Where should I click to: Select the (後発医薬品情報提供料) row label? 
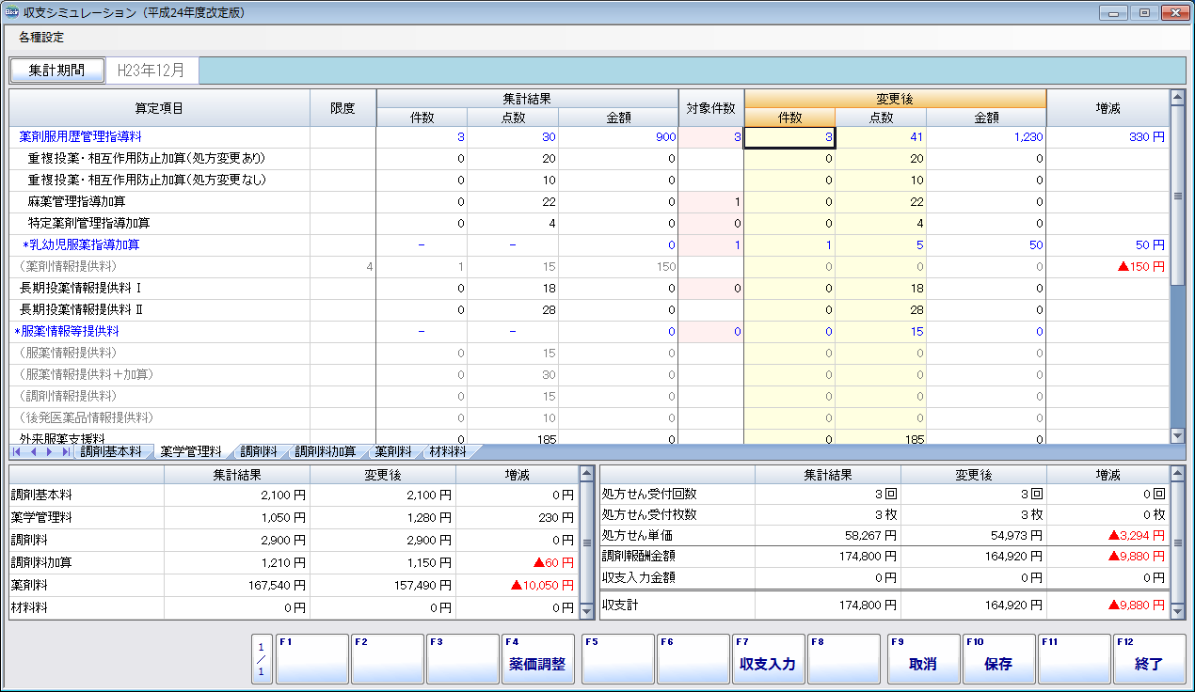click(86, 417)
